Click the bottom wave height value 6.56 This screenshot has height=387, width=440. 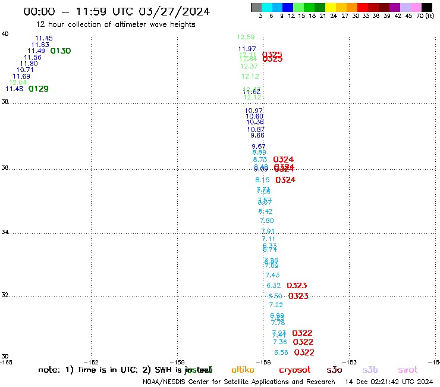click(281, 352)
